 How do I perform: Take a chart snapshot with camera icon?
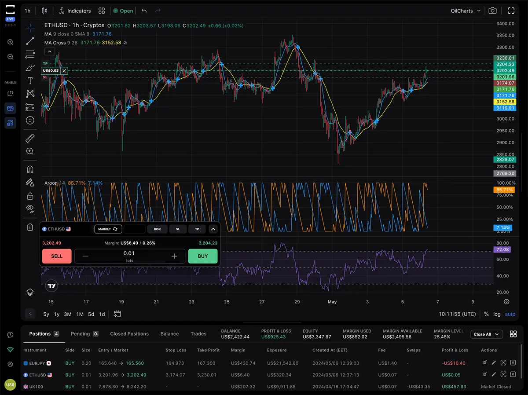pyautogui.click(x=493, y=11)
